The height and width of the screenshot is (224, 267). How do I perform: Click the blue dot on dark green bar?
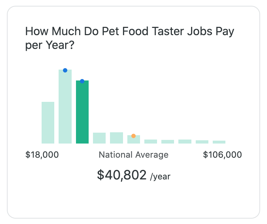(x=82, y=81)
